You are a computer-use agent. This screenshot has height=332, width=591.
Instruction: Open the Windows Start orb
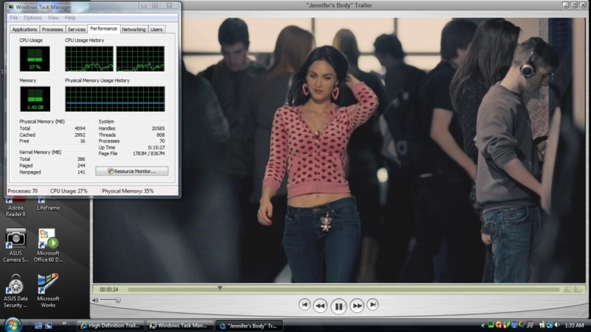(13, 325)
